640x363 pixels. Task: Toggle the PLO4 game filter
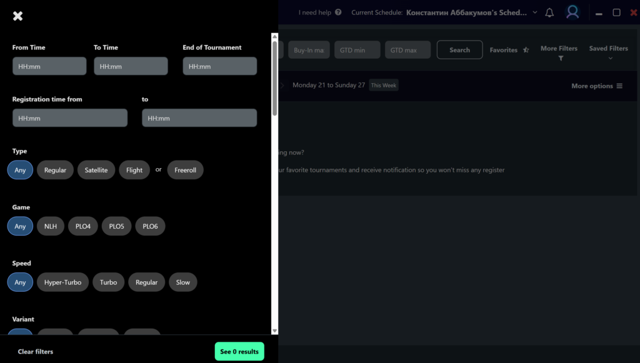click(83, 226)
